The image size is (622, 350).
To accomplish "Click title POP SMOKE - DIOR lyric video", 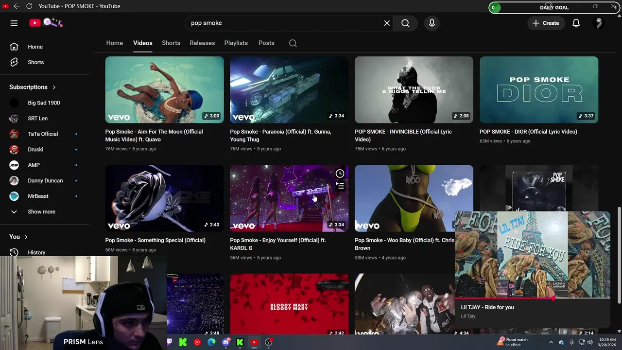I will coord(528,132).
